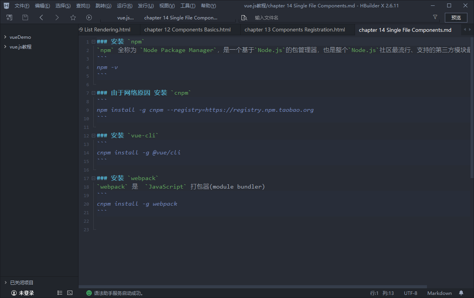Click the 行:1 line indicator
This screenshot has height=298, width=474.
[x=374, y=293]
